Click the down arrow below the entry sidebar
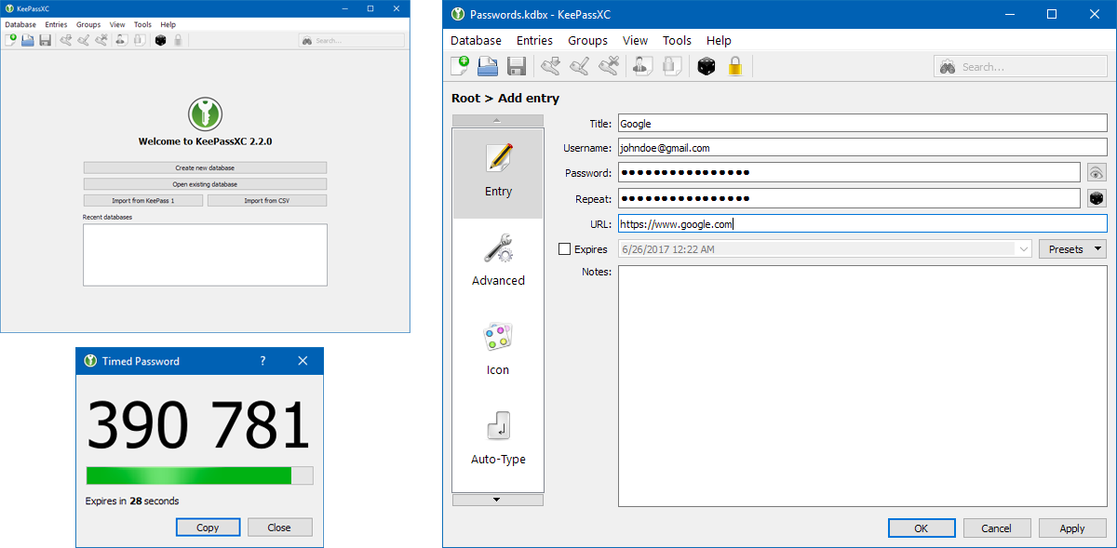The width and height of the screenshot is (1117, 548). 497,500
